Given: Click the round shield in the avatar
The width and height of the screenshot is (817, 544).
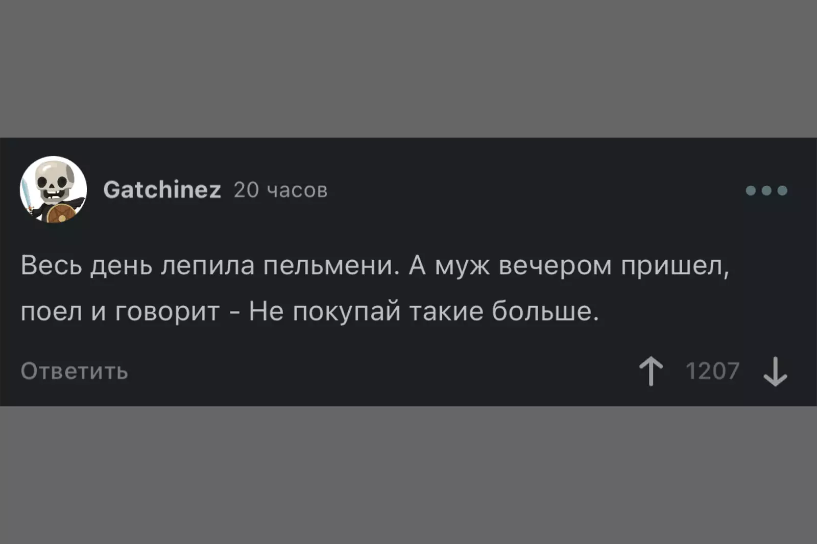Looking at the screenshot, I should click(x=61, y=214).
